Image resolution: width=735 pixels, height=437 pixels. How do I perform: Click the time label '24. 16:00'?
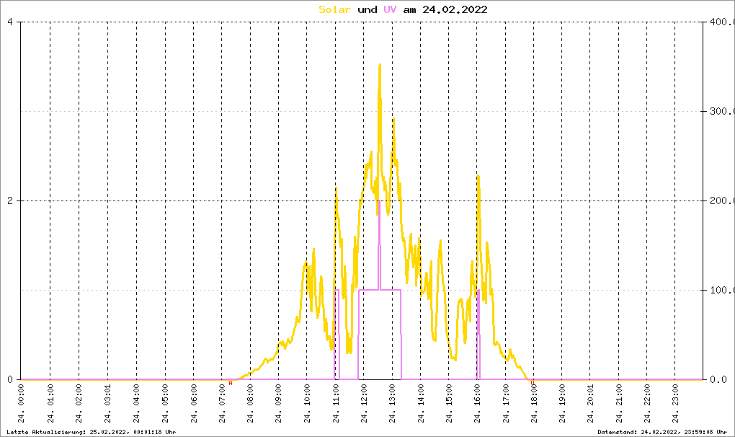click(477, 403)
